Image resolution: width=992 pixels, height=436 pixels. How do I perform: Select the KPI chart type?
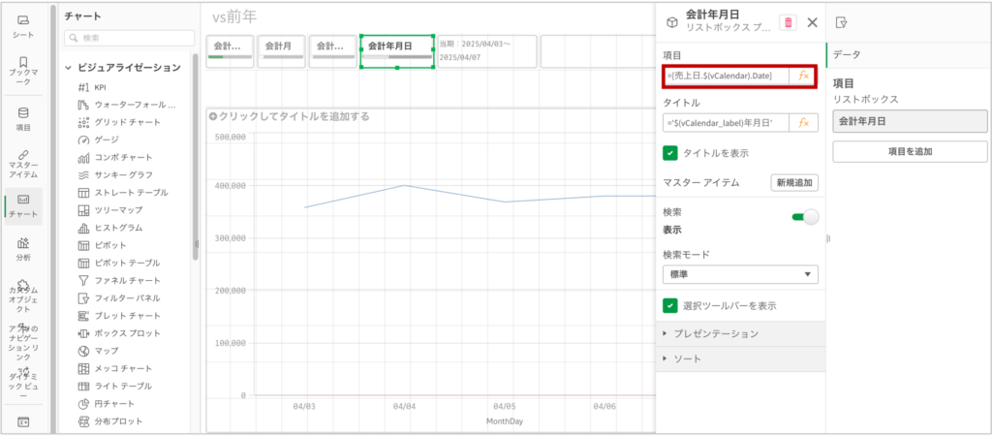coord(100,87)
